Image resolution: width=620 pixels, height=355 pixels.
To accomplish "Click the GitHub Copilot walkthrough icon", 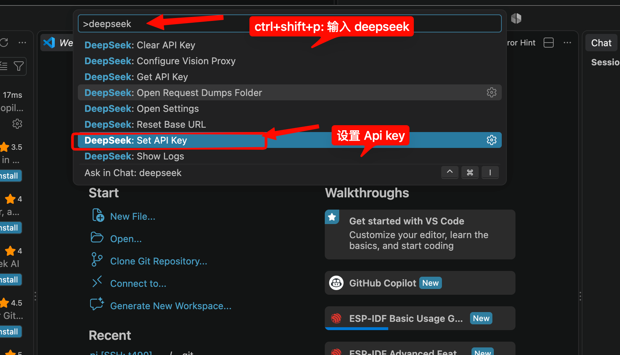I will coord(336,283).
